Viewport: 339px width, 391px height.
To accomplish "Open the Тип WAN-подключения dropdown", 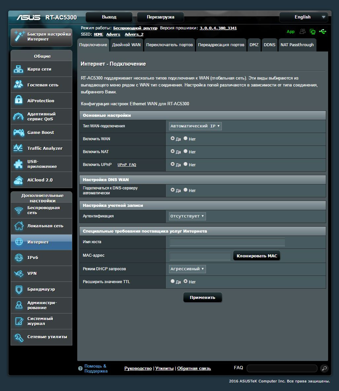I will tap(195, 126).
